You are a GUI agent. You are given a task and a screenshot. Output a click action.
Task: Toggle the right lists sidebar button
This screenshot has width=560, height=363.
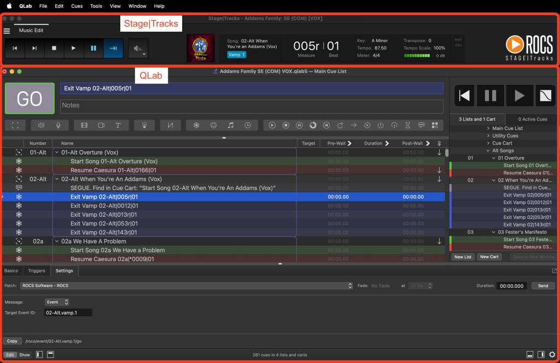[541, 354]
